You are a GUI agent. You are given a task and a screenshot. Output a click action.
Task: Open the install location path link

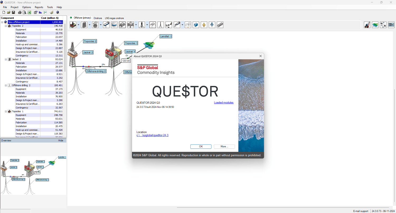click(152, 135)
